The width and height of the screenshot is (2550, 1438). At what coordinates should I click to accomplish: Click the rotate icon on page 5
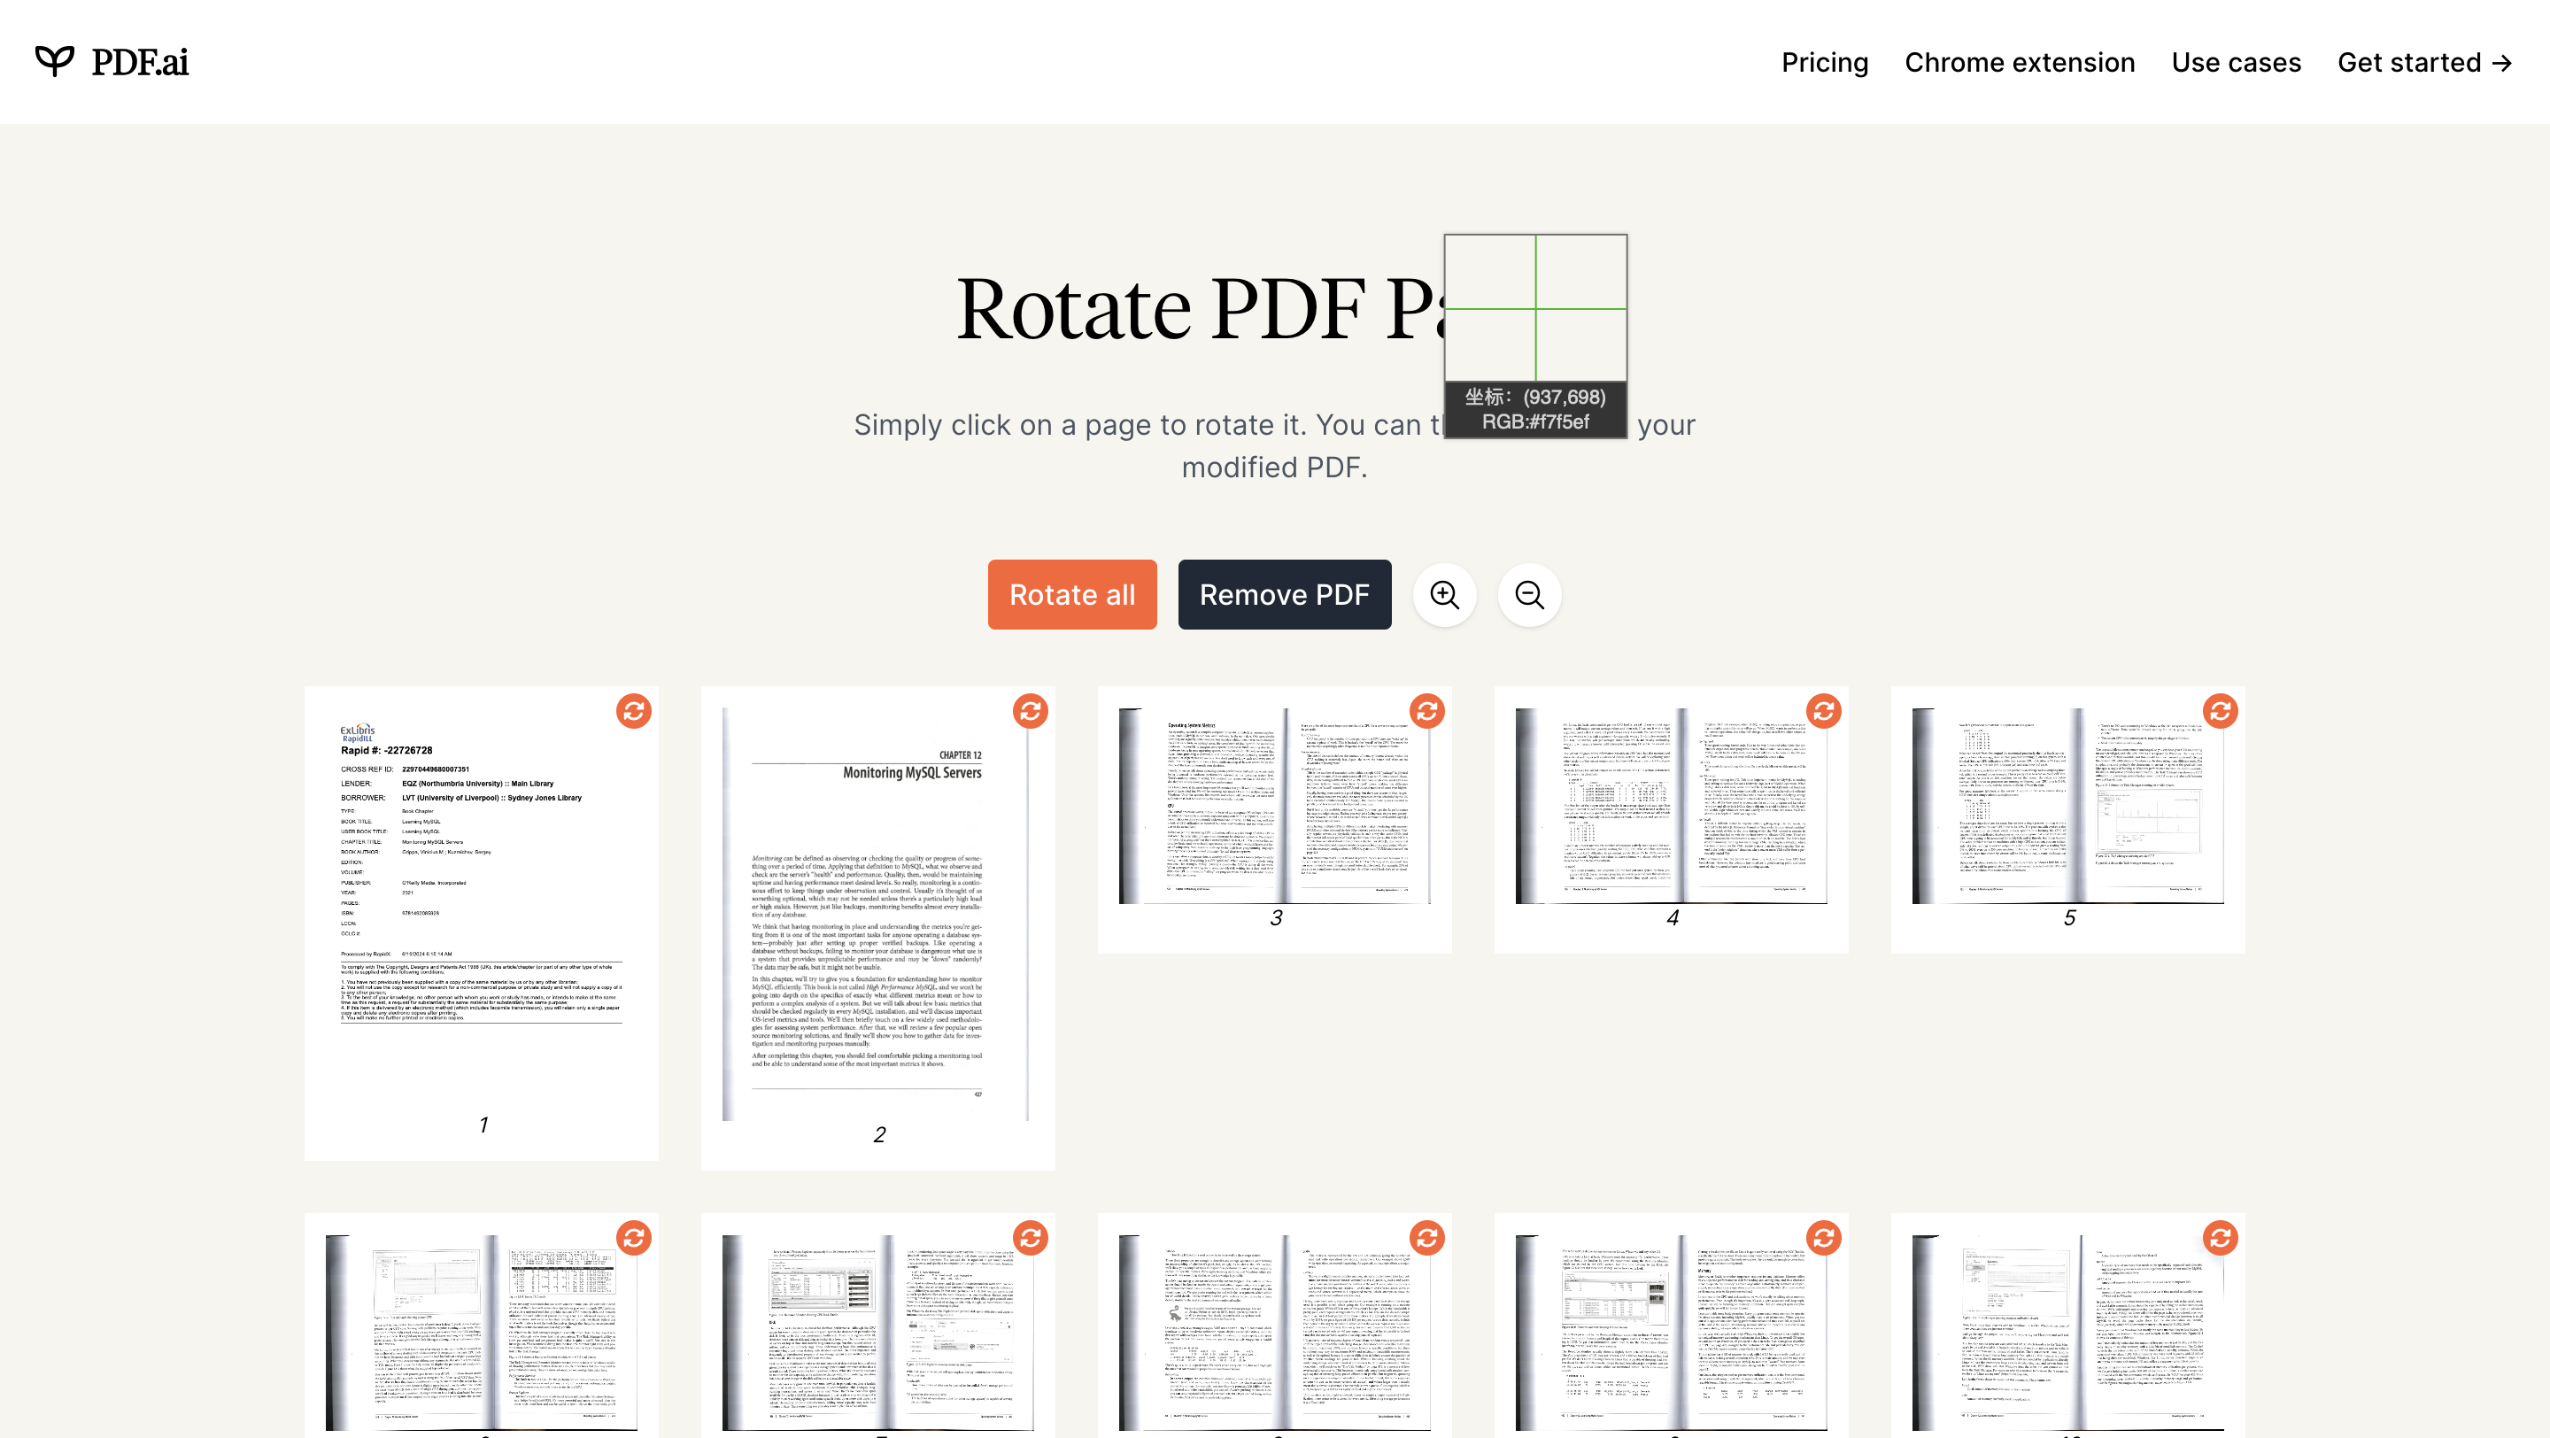point(2220,710)
